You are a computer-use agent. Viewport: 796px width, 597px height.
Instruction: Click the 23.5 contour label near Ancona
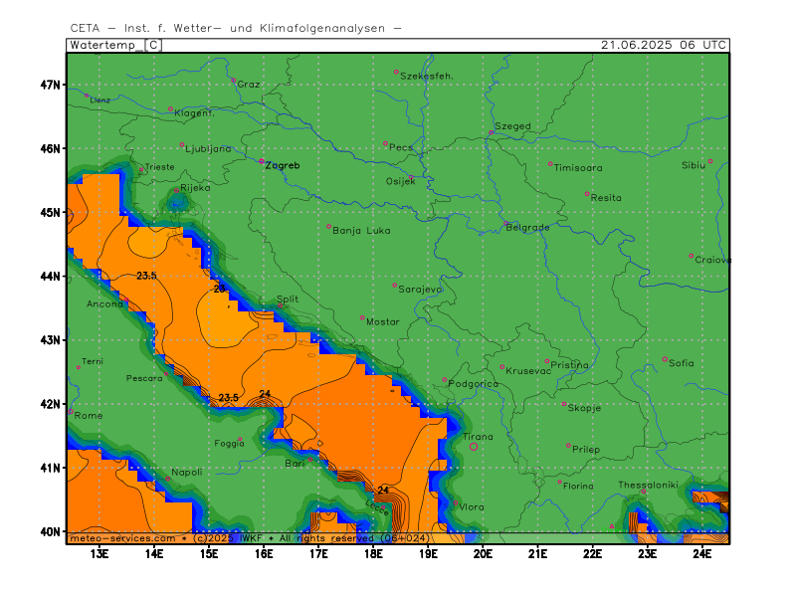146,276
